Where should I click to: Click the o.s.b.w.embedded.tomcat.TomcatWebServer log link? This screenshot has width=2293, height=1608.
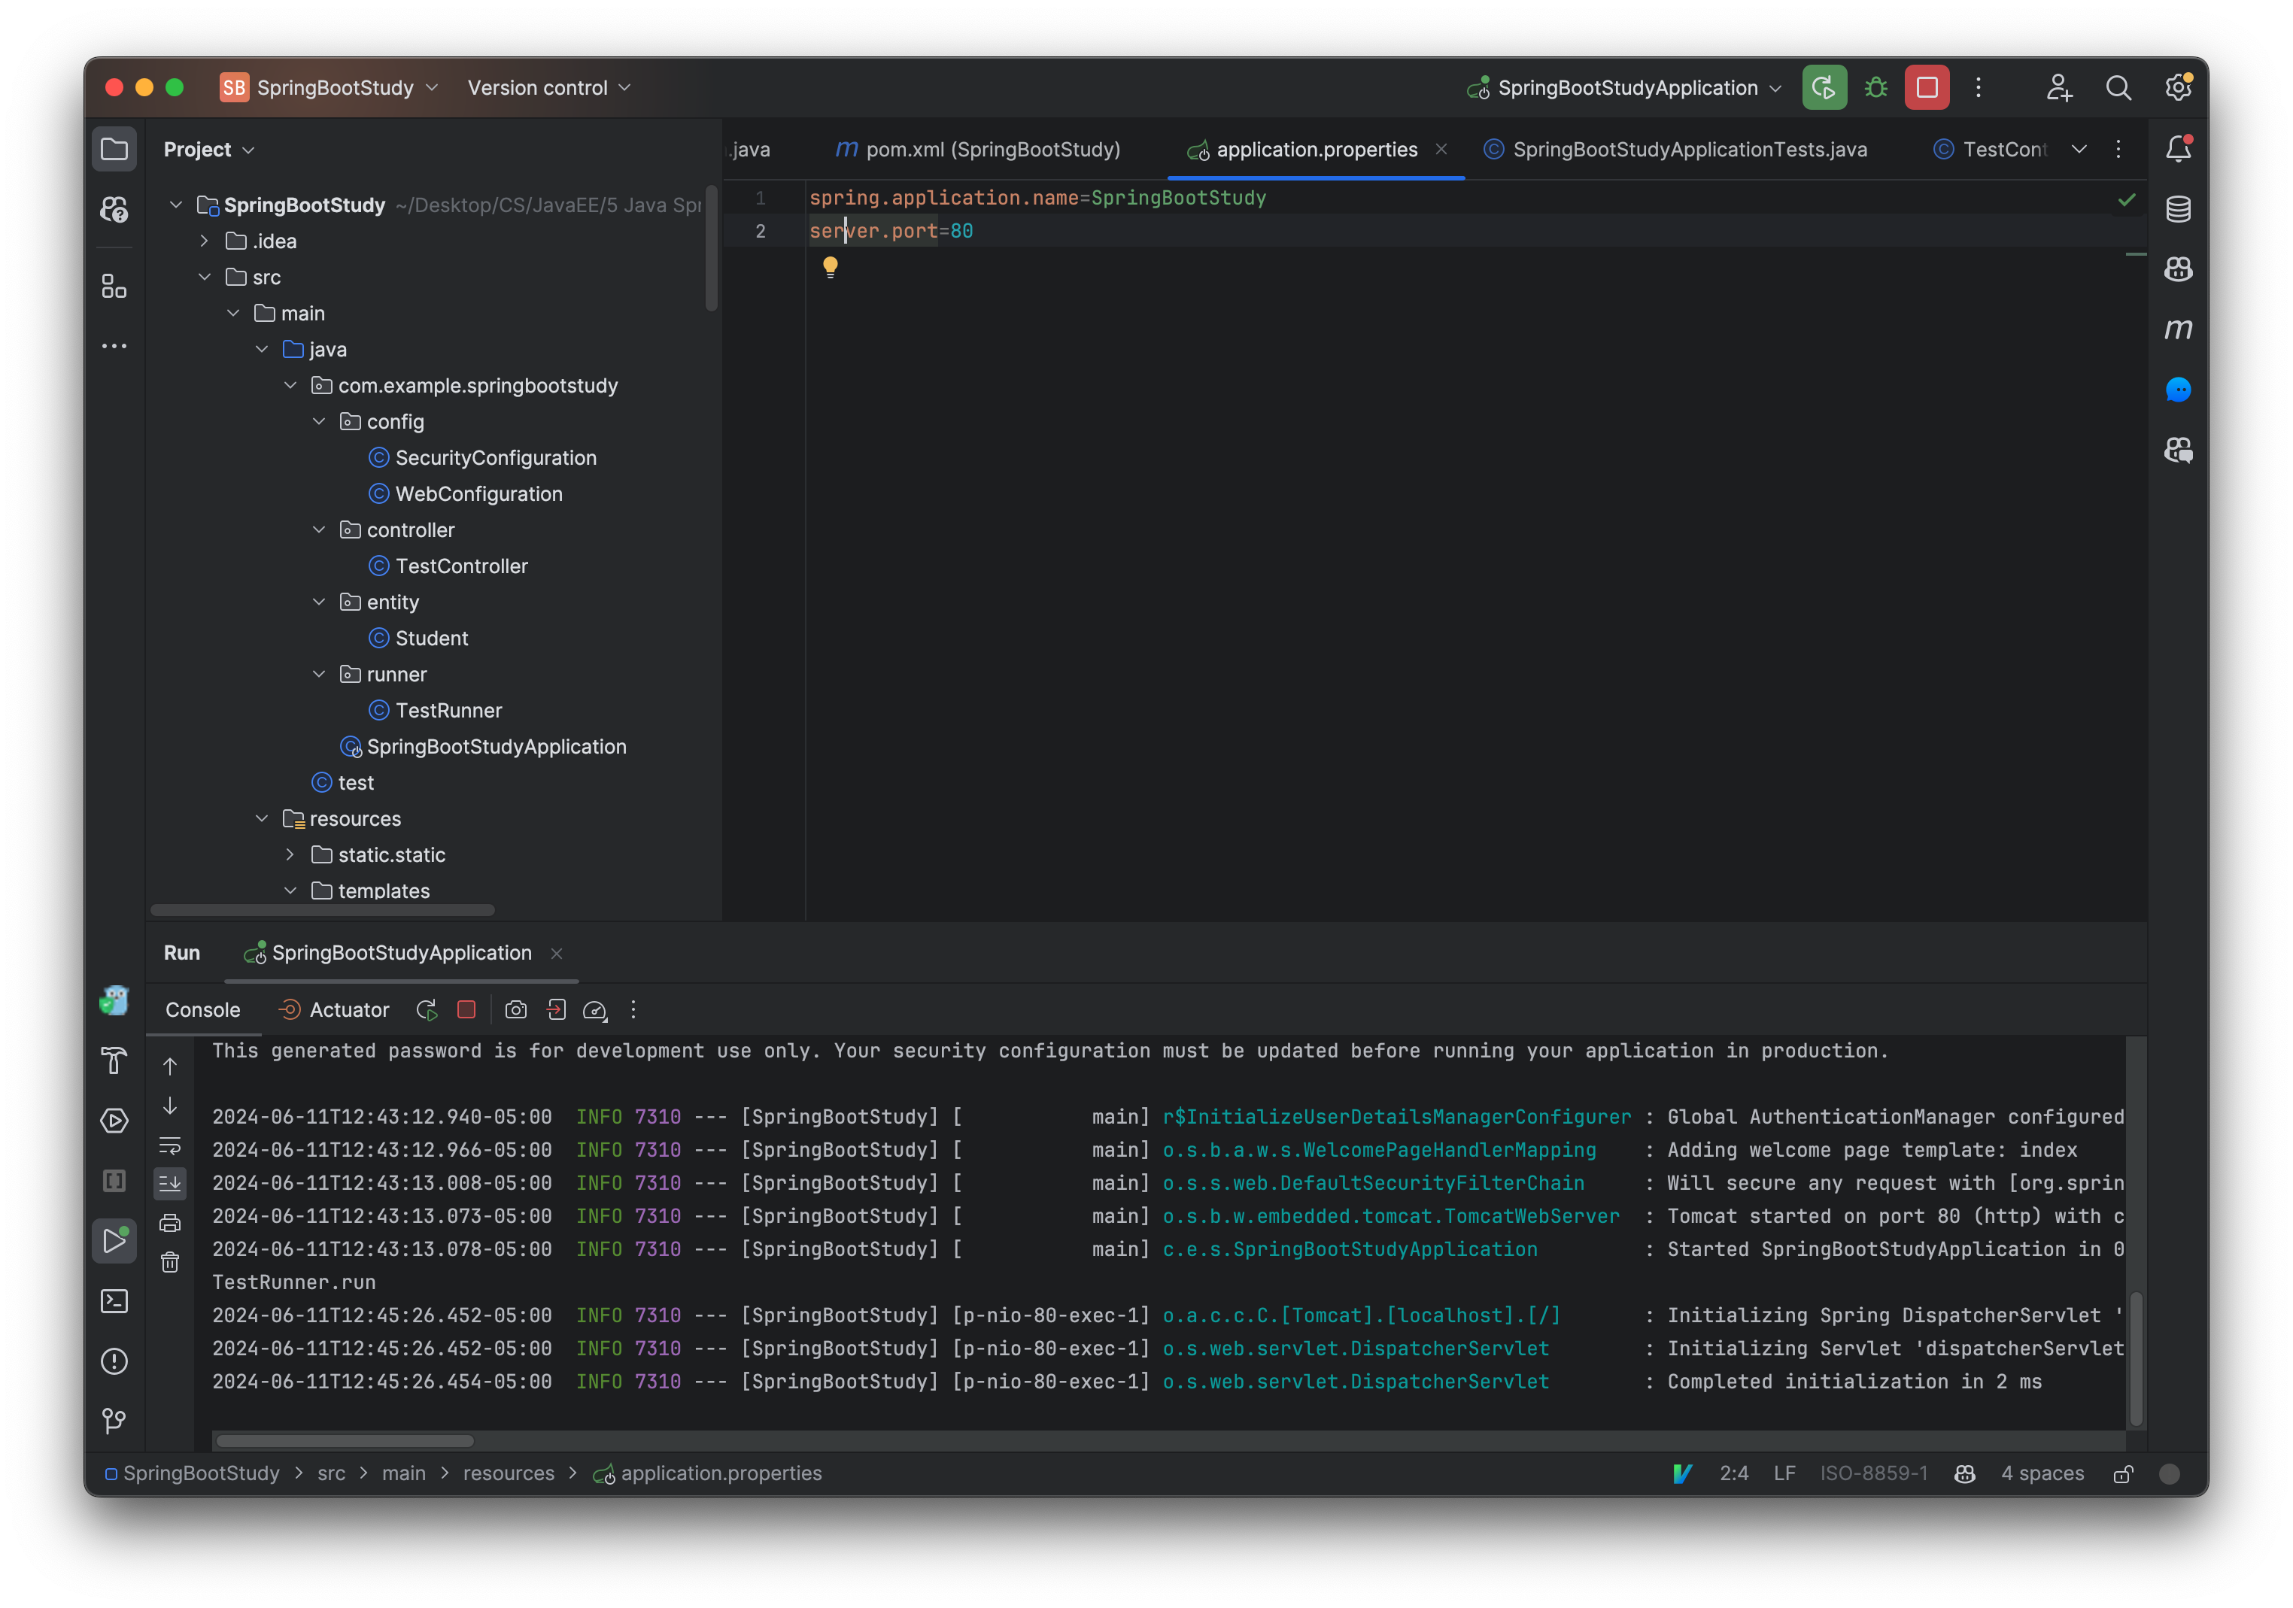(x=1390, y=1217)
